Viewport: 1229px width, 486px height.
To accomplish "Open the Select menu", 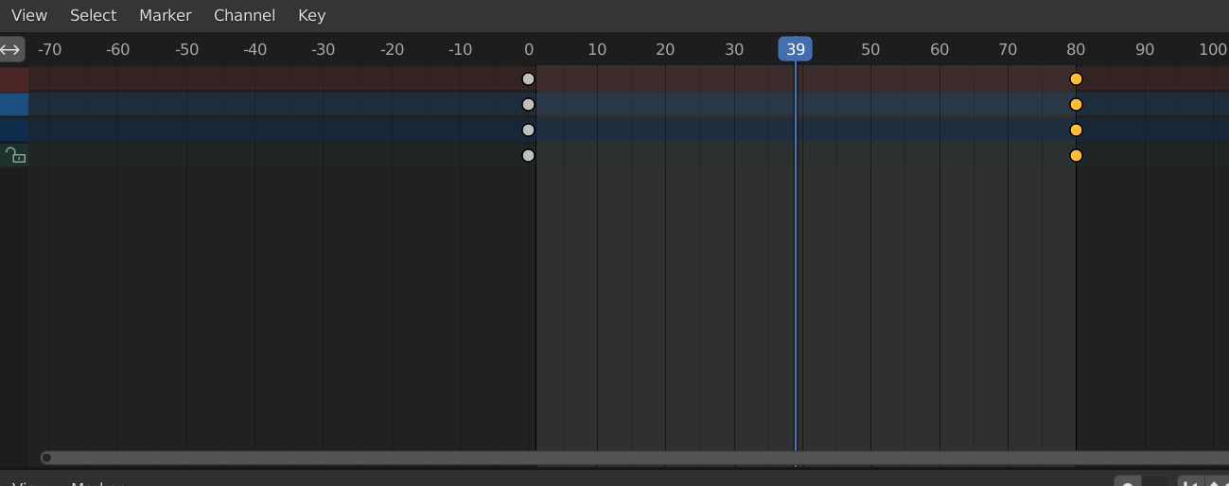I will coord(93,15).
